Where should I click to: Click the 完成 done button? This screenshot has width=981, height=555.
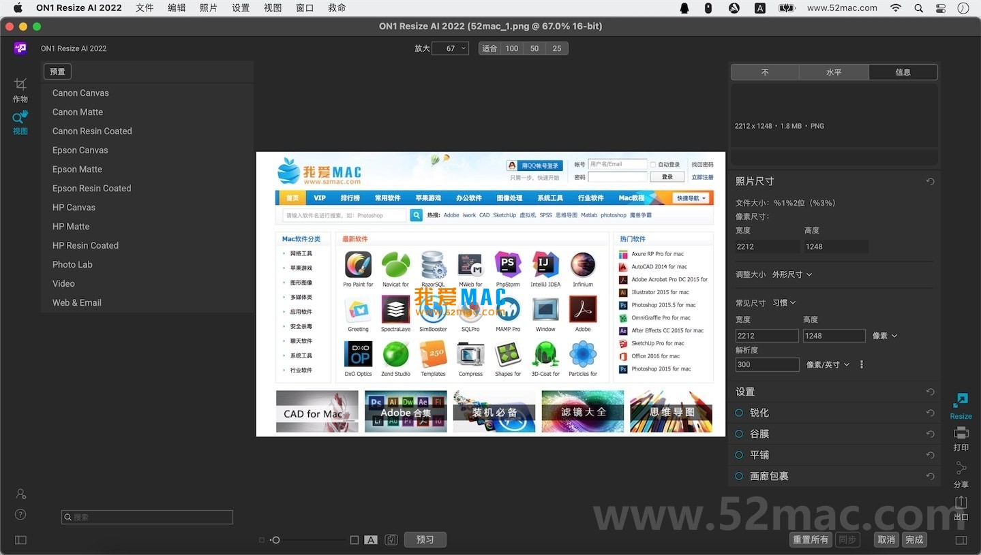914,539
